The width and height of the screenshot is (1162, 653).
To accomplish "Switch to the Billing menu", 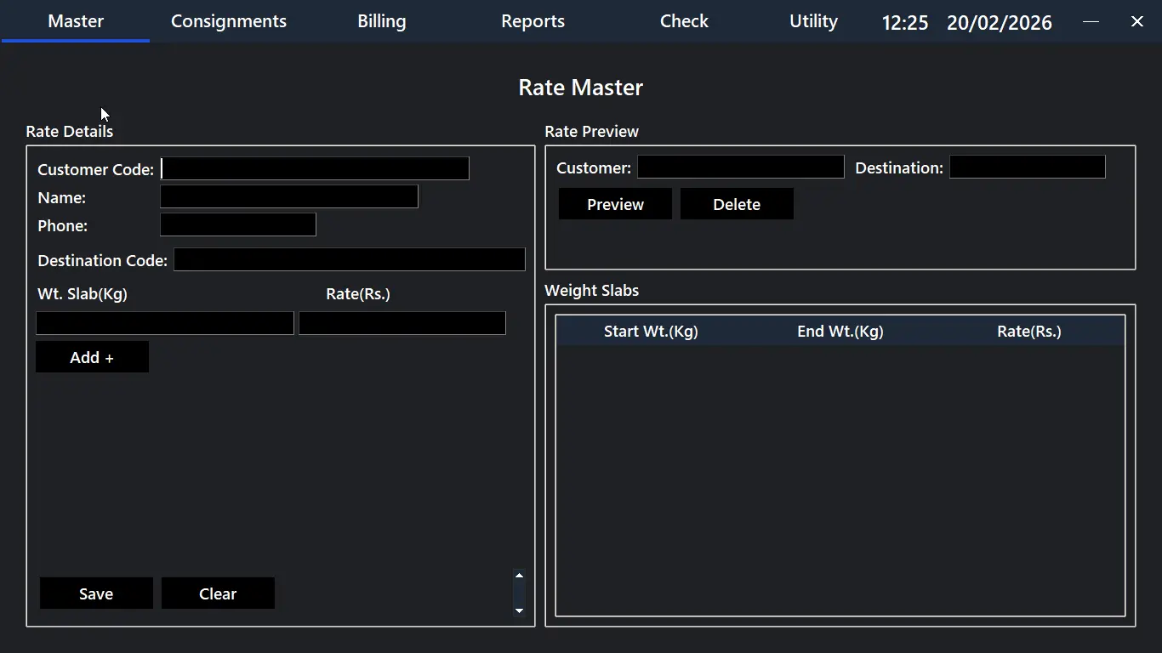I will pyautogui.click(x=381, y=21).
